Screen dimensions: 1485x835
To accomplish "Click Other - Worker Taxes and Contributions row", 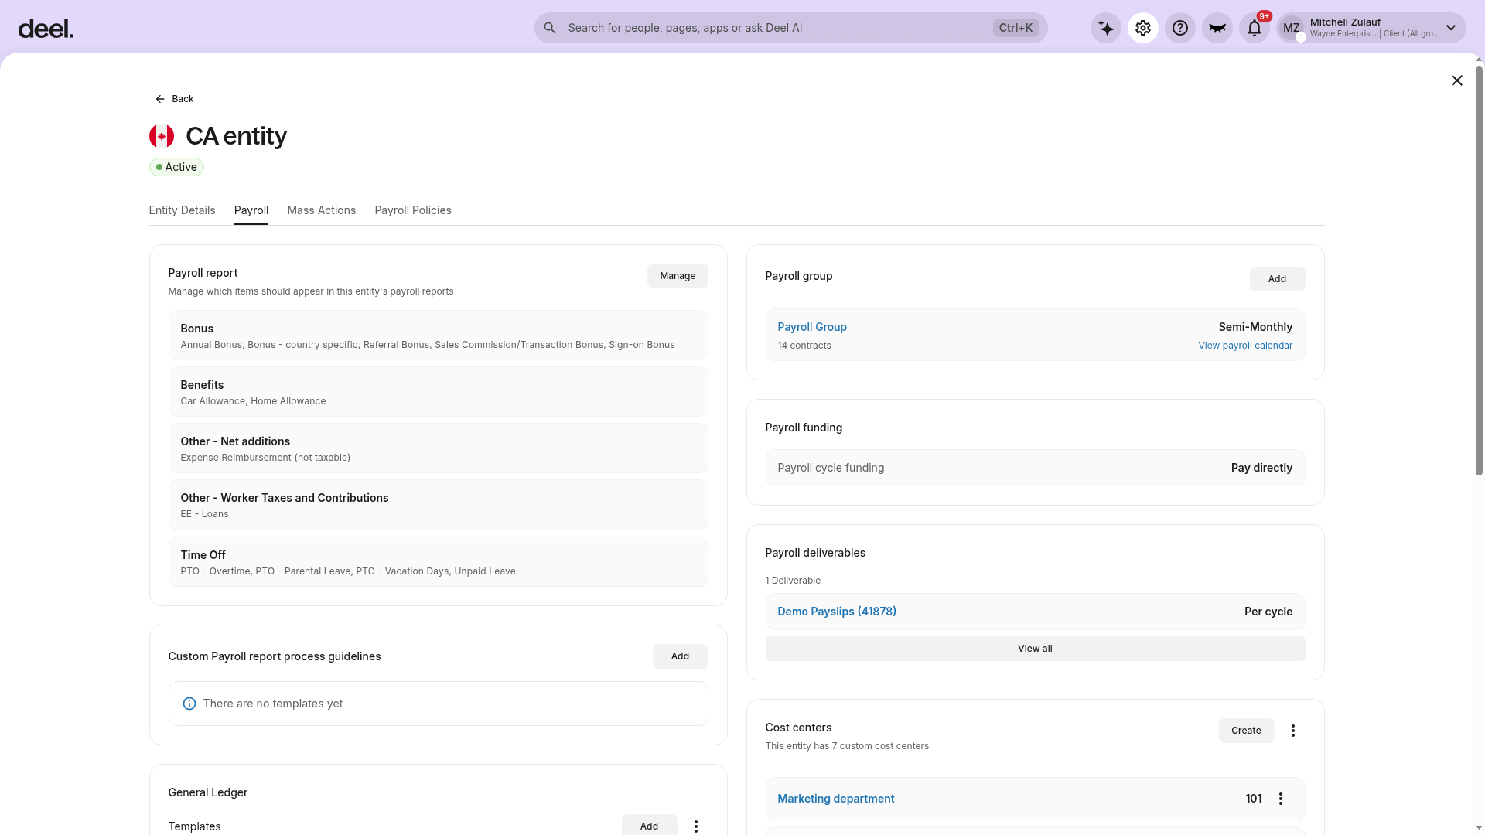I will [x=438, y=505].
